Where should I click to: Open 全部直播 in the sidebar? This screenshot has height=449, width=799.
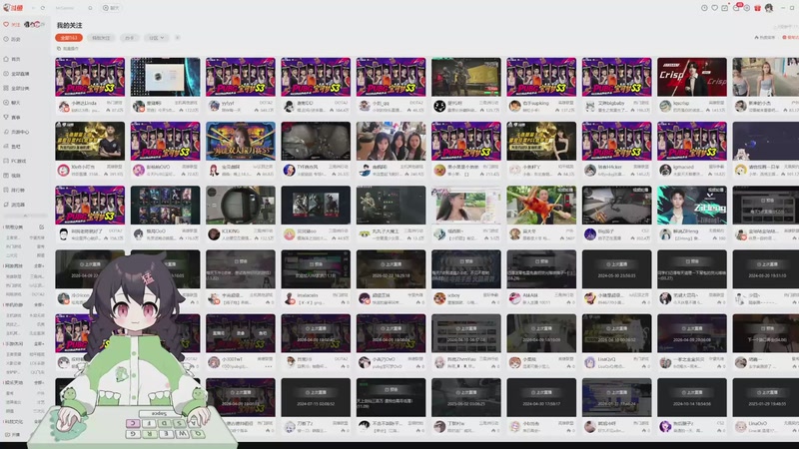click(16, 74)
